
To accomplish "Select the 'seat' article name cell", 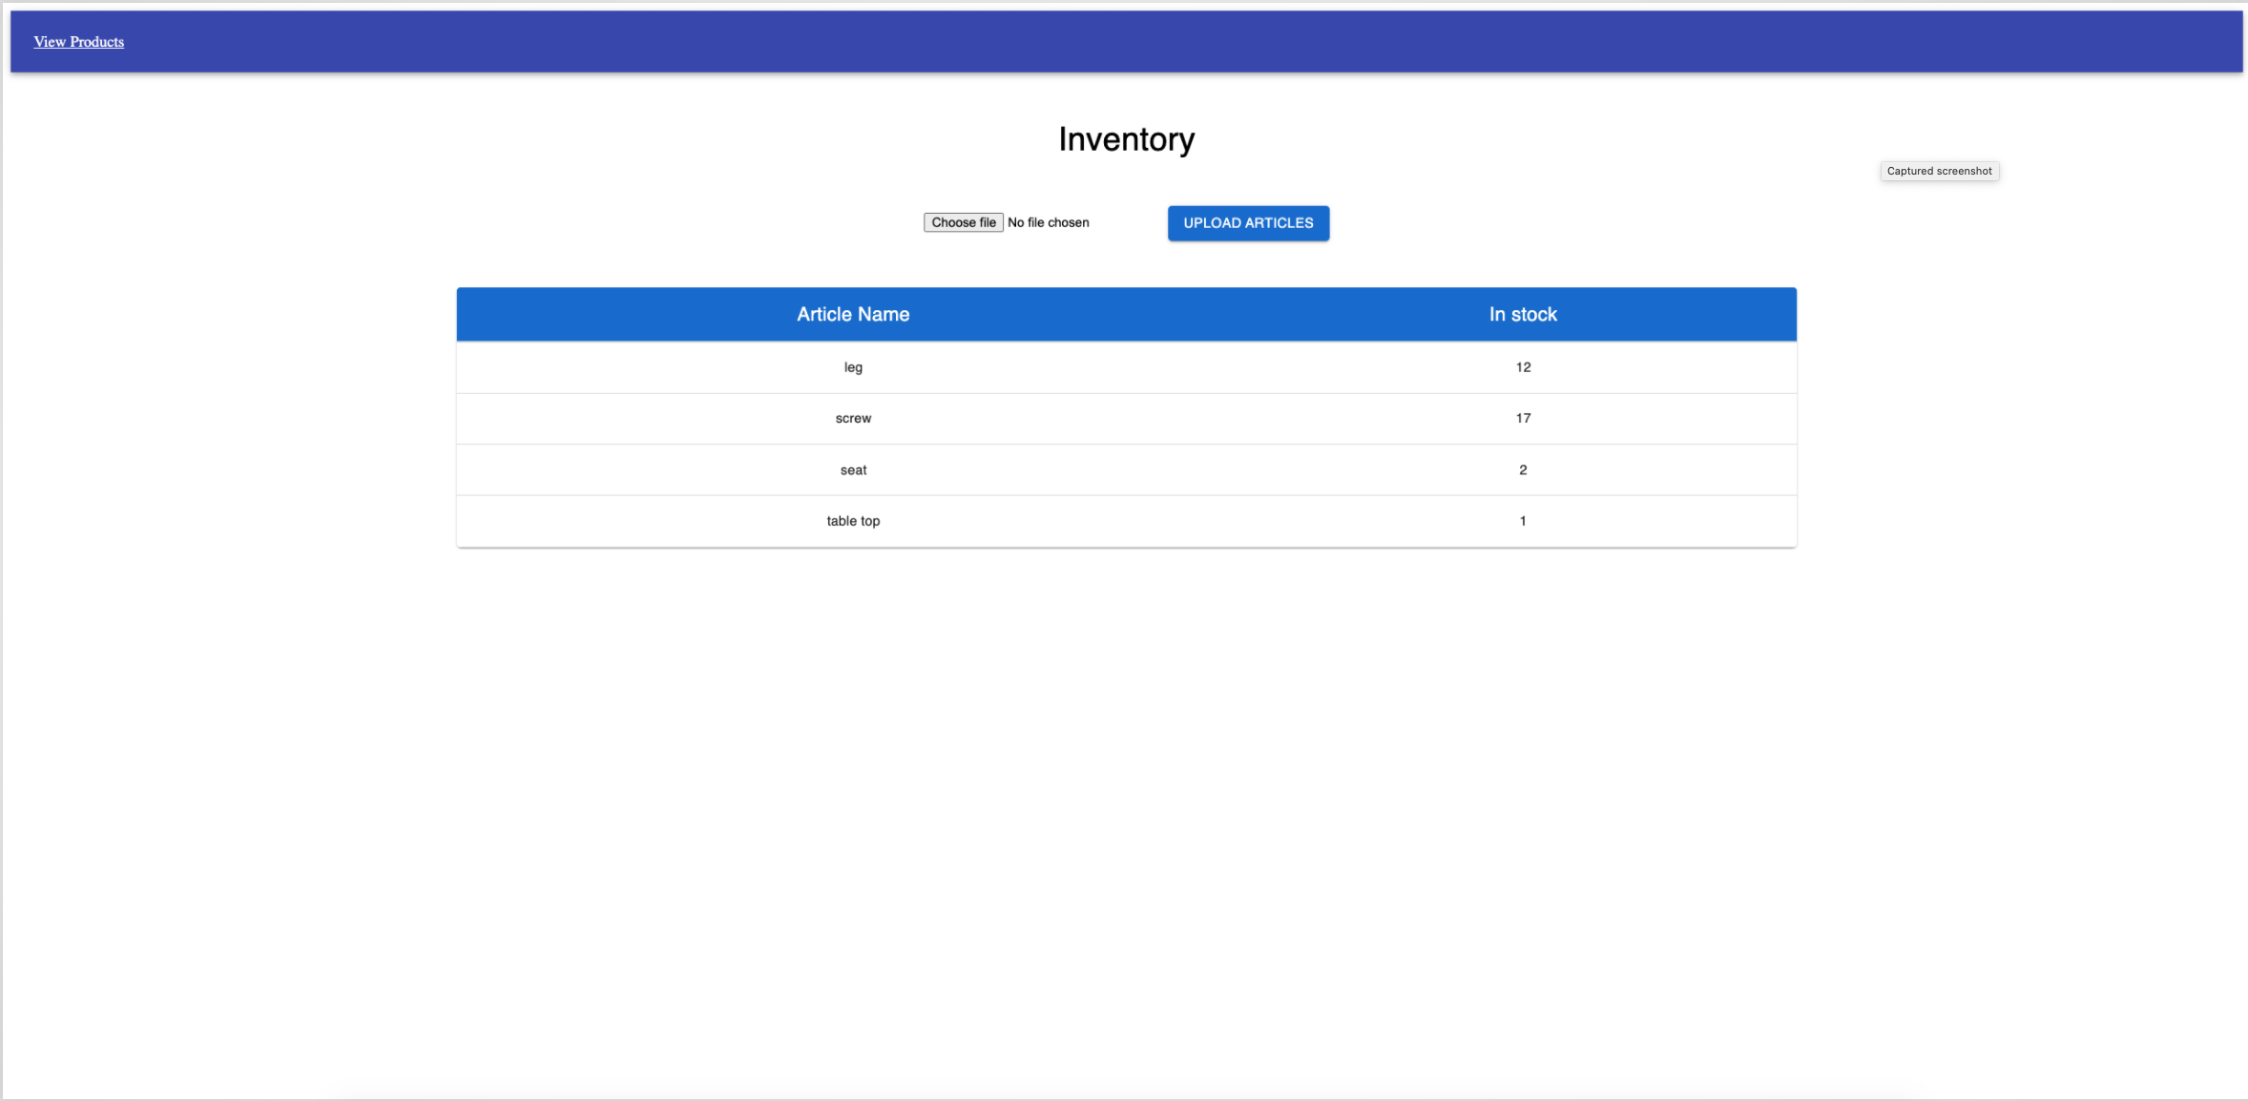I will (x=853, y=470).
